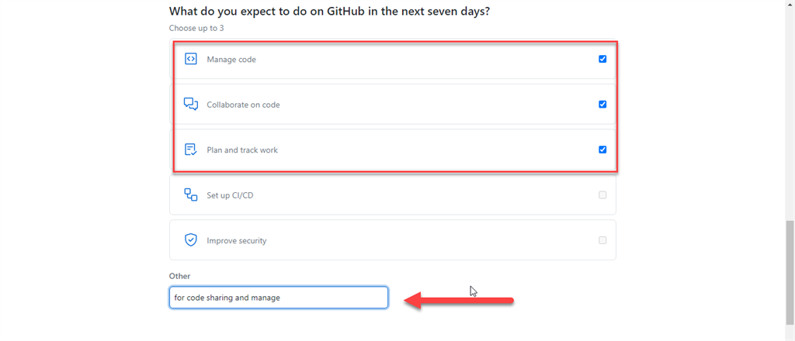Screen dimensions: 795x341
Task: Uncheck the Manage code checkbox
Action: 602,59
